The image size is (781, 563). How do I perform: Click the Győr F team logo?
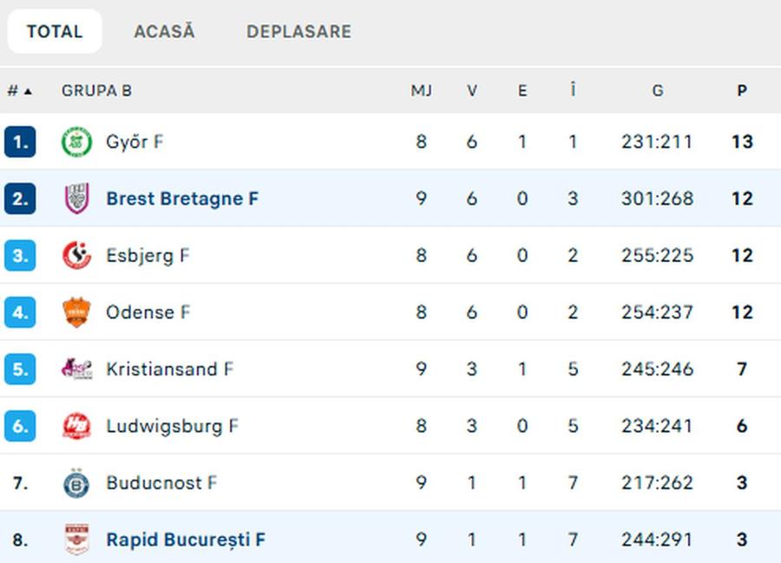coord(76,142)
